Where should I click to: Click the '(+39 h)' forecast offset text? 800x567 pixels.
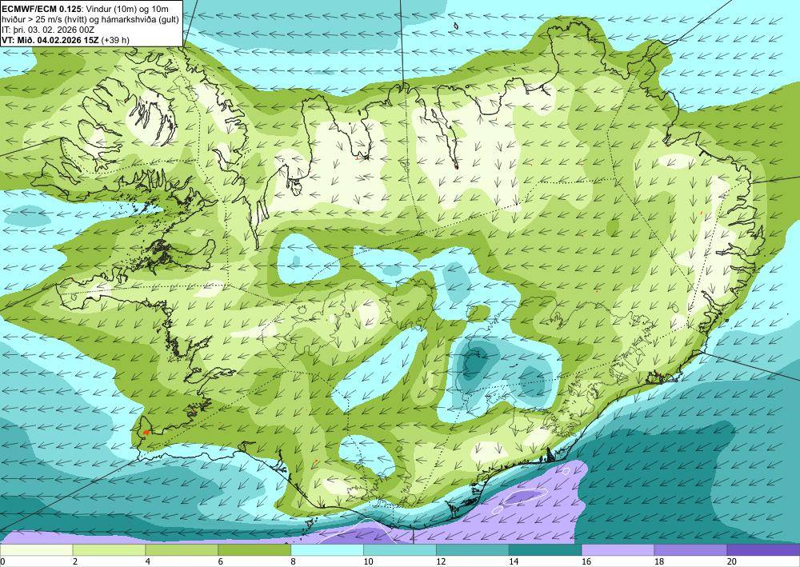(x=115, y=40)
